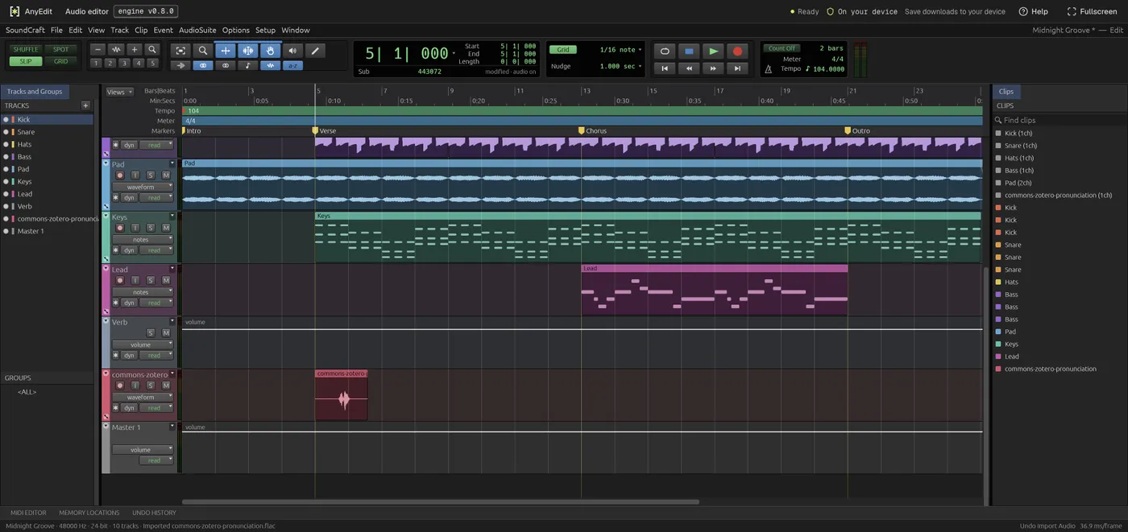The image size is (1128, 532).
Task: Open Pad track waveform view selector
Action: click(x=143, y=187)
